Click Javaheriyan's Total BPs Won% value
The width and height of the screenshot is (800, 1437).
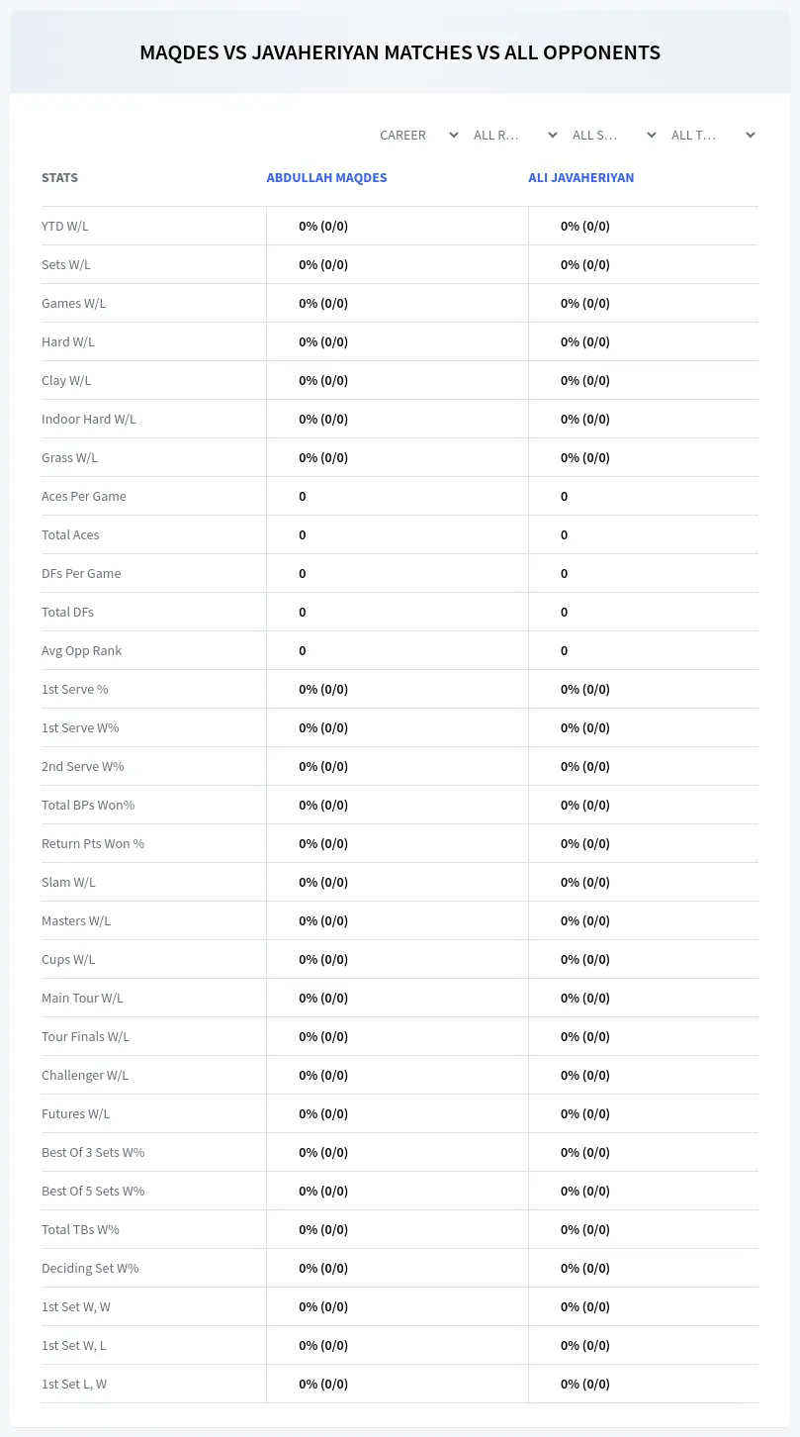585,805
